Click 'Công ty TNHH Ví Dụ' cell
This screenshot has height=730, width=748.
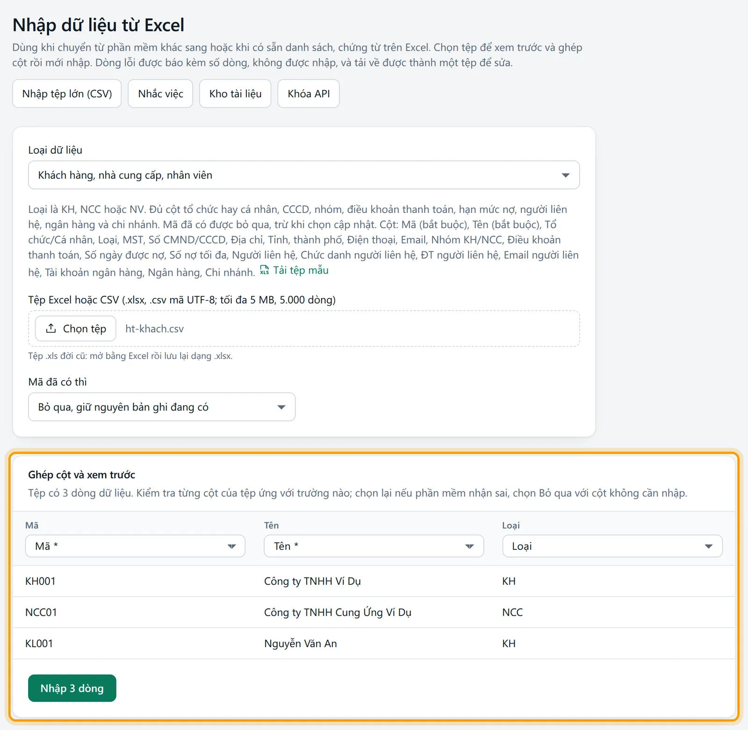312,581
